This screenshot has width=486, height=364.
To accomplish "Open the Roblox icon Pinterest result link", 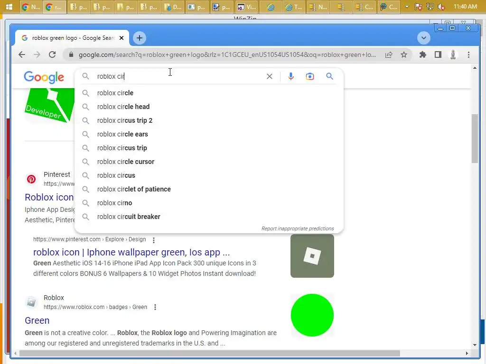I will click(x=49, y=197).
